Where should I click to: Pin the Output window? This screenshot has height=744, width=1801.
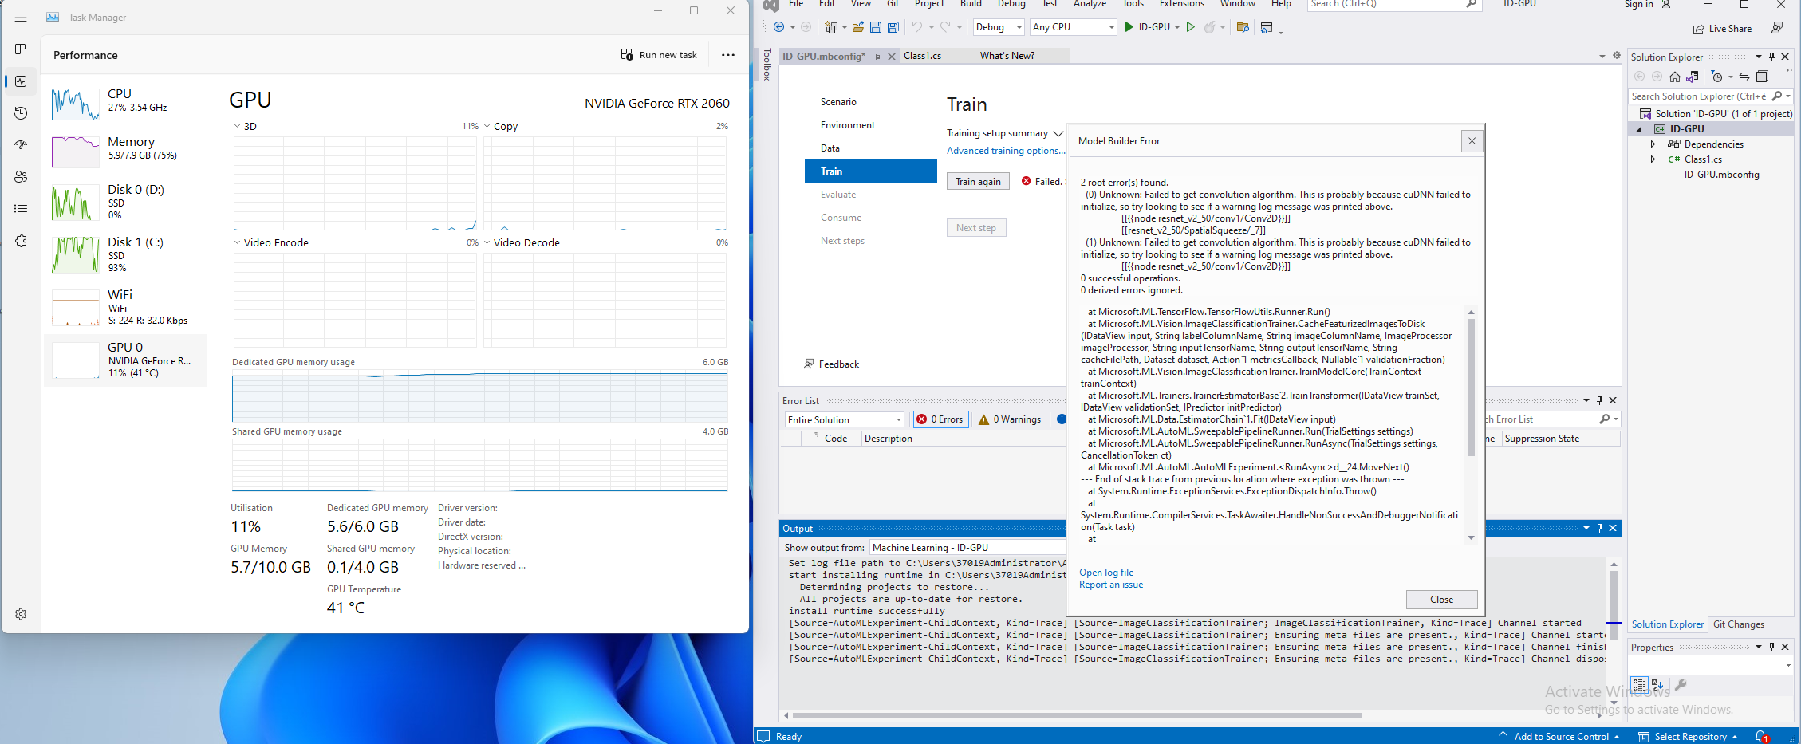(x=1598, y=528)
